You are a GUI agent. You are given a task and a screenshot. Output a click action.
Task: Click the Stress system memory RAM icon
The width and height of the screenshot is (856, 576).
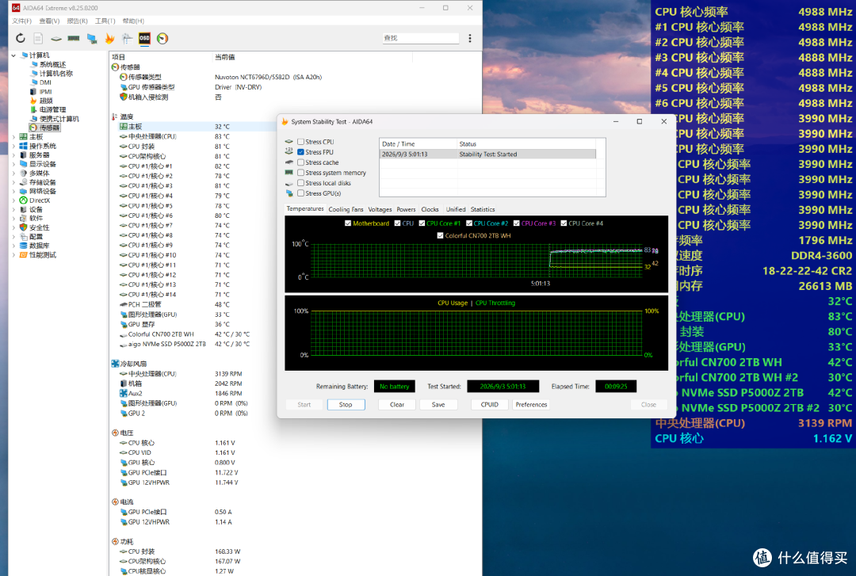click(289, 173)
